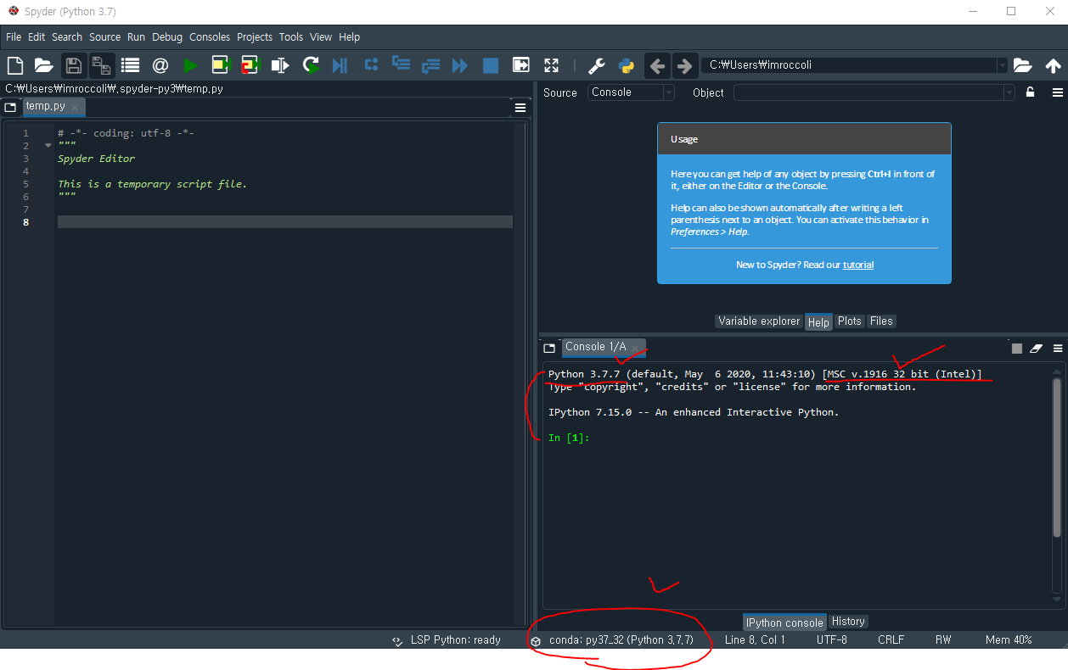Open editor pane options hamburger menu
The height and width of the screenshot is (670, 1068).
(x=520, y=108)
